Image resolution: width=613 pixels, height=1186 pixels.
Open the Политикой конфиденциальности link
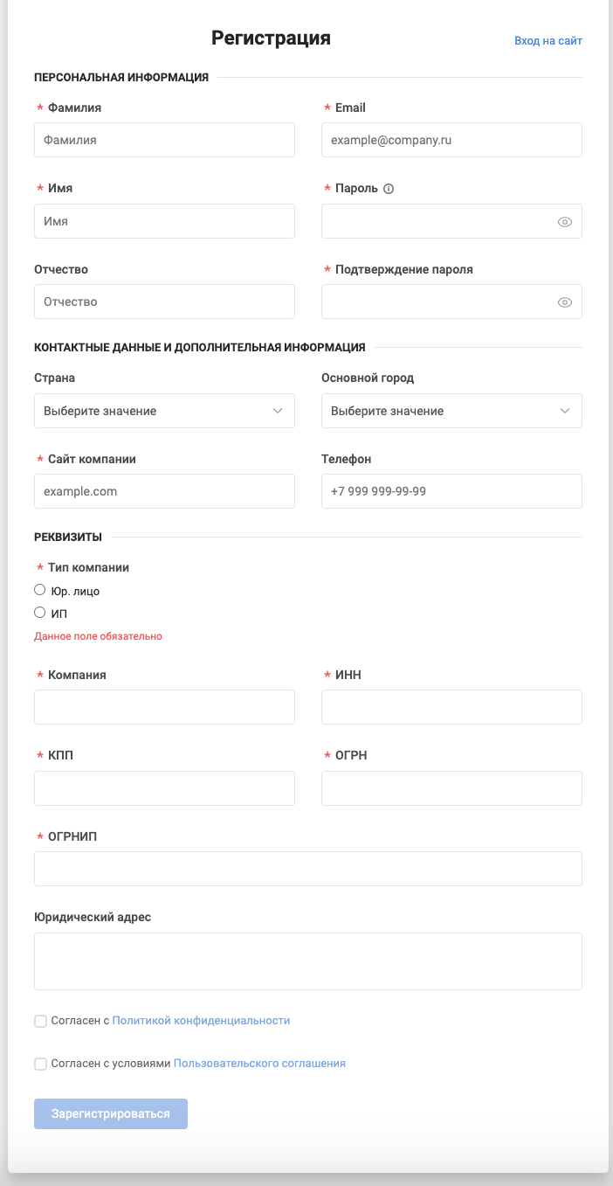point(201,1021)
